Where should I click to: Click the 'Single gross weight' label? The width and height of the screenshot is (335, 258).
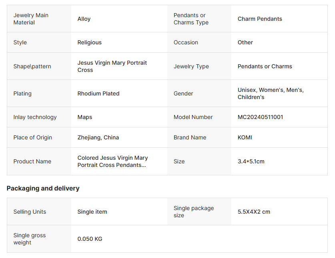tap(30, 239)
